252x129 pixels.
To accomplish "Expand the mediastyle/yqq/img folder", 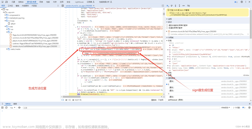I will 5,18.
